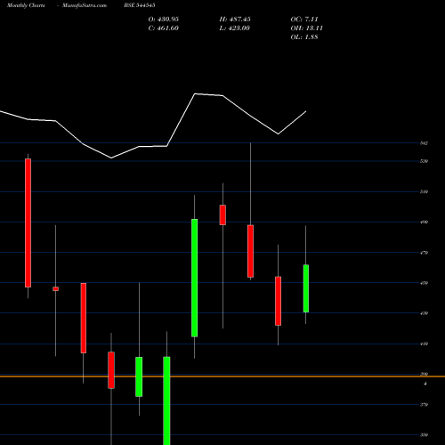This screenshot has width=445, height=445.
Task: Click the 'OC: 7.11' reading
Action: point(304,20)
